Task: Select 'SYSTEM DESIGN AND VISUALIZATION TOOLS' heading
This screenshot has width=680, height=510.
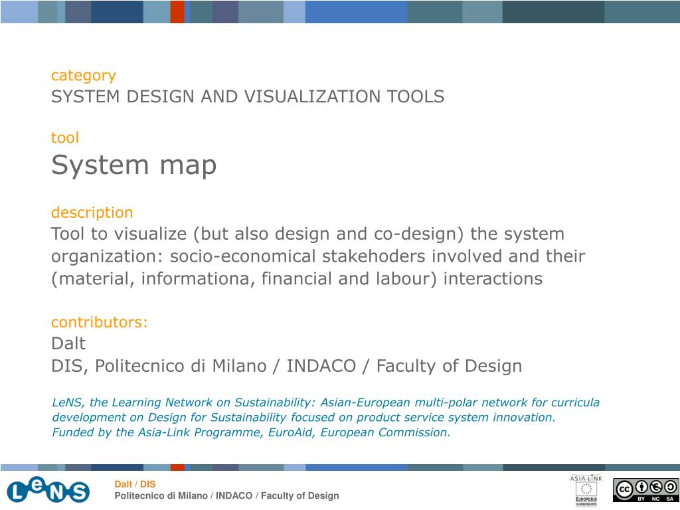Action: pyautogui.click(x=248, y=96)
